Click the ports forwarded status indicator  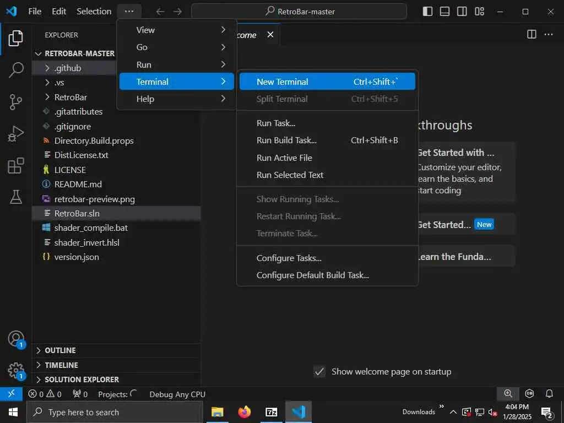point(80,394)
